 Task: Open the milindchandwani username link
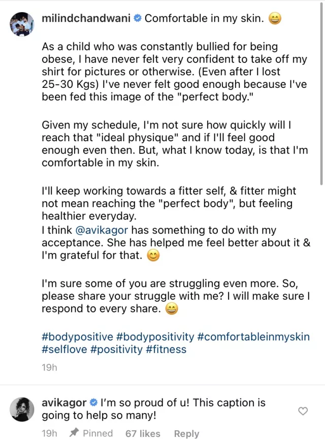[x=86, y=19]
